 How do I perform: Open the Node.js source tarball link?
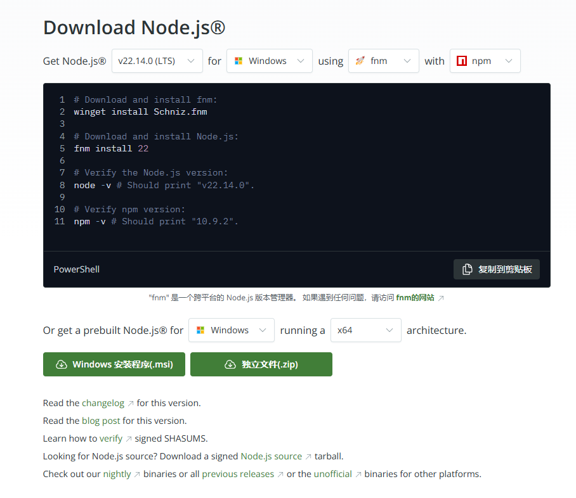pyautogui.click(x=271, y=456)
